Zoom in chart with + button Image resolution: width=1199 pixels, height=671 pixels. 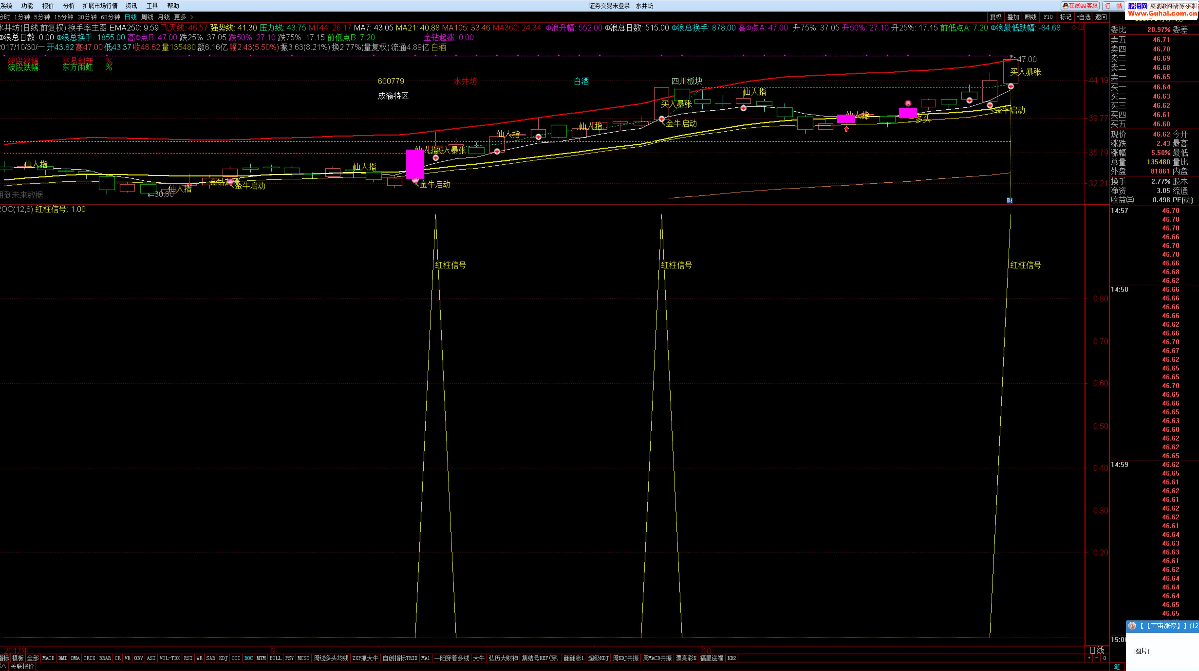[x=1089, y=658]
